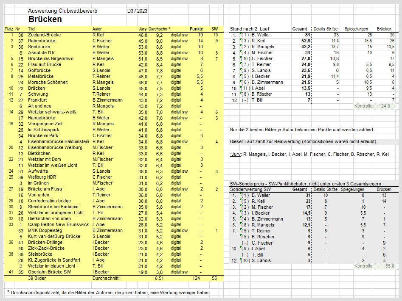The width and height of the screenshot is (402, 301).
Task: Select the 'Frankfurt' title cell
Action: pyautogui.click(x=37, y=100)
